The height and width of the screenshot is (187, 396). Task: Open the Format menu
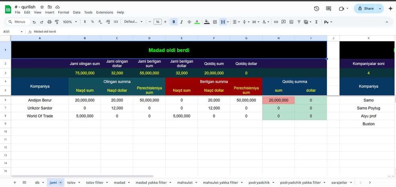tap(63, 12)
